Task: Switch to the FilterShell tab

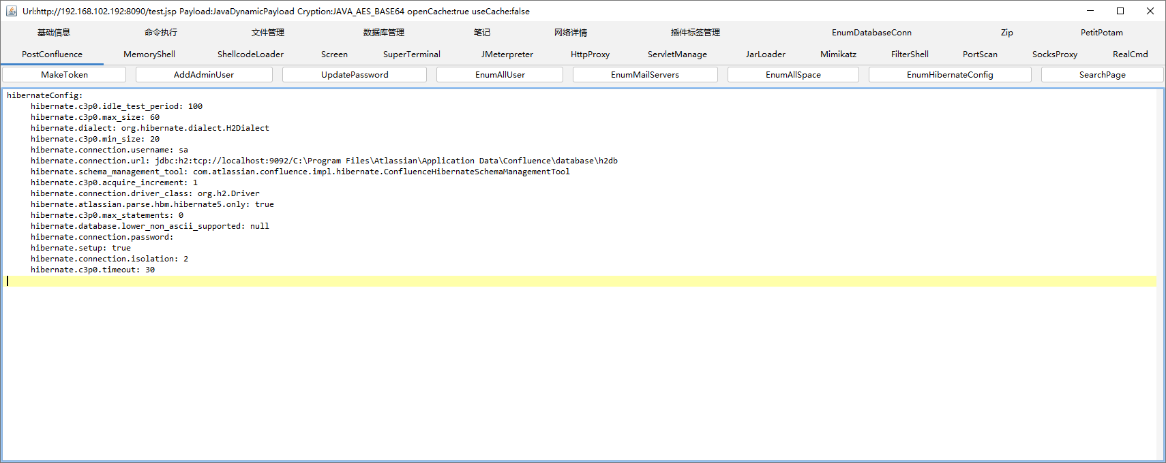Action: (910, 54)
